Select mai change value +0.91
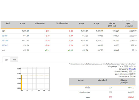Viewport: 139px width, 100px height. pos(47,50)
